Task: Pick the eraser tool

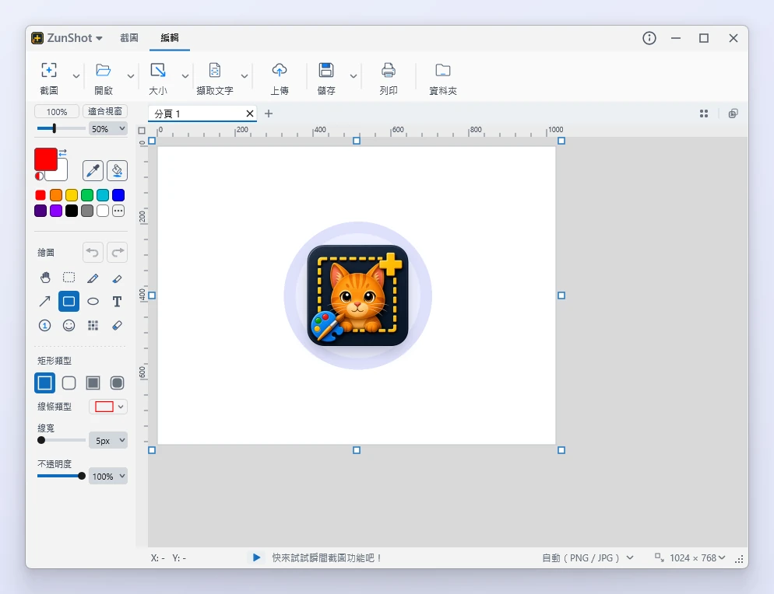Action: [x=117, y=325]
